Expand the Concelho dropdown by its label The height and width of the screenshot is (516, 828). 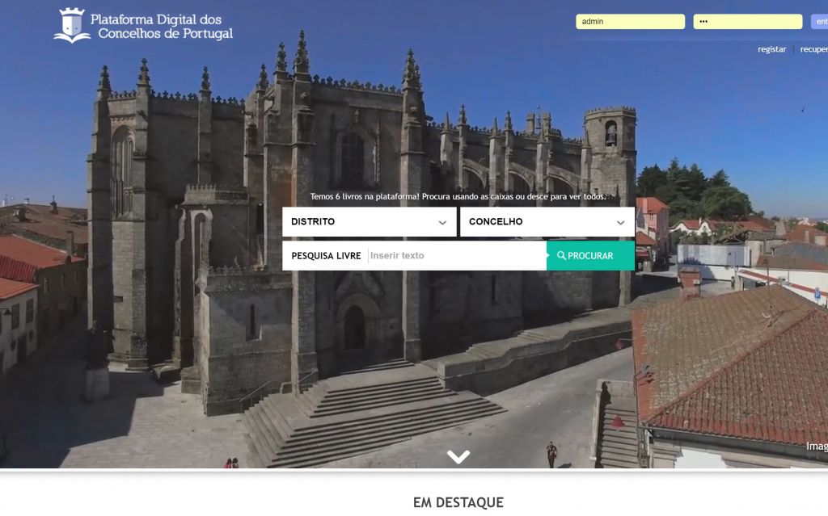coord(496,222)
